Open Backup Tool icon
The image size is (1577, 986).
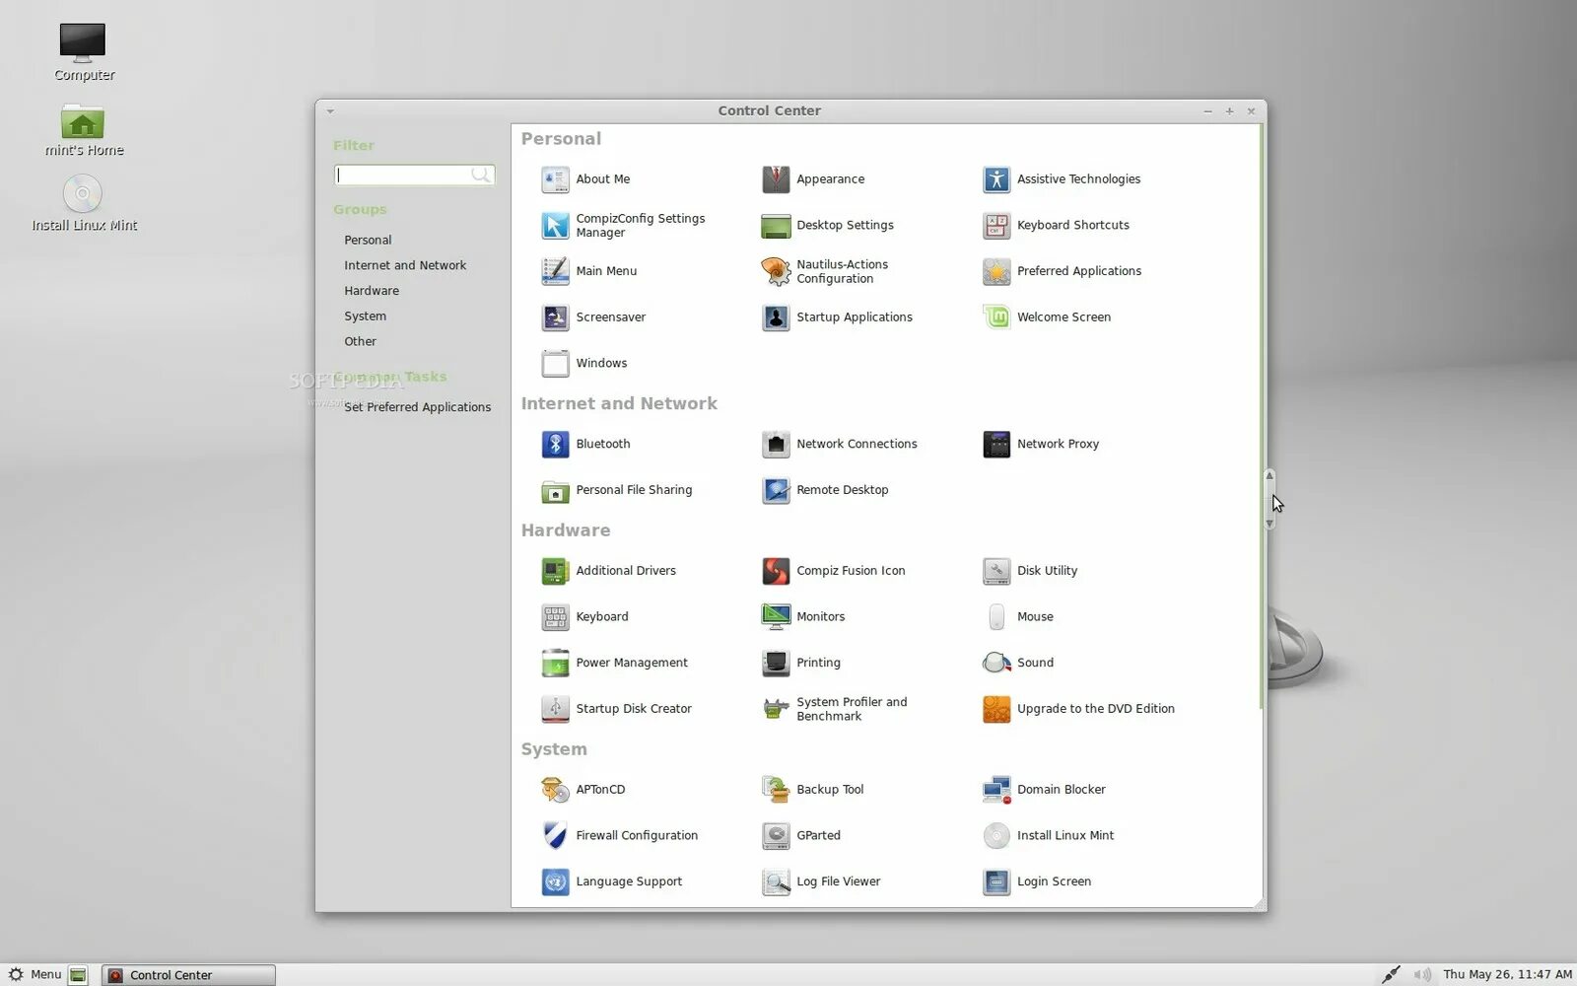tap(776, 790)
